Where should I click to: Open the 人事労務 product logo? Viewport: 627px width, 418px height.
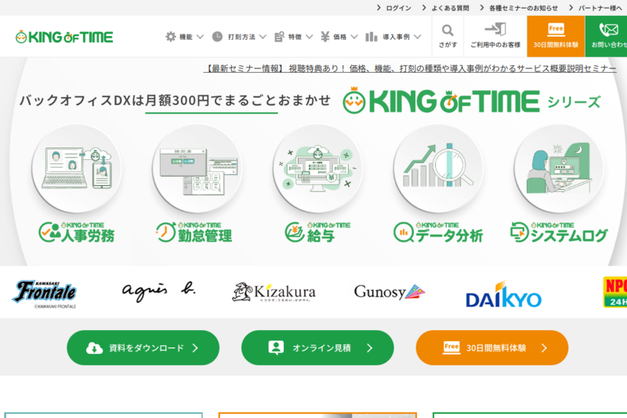(x=76, y=232)
